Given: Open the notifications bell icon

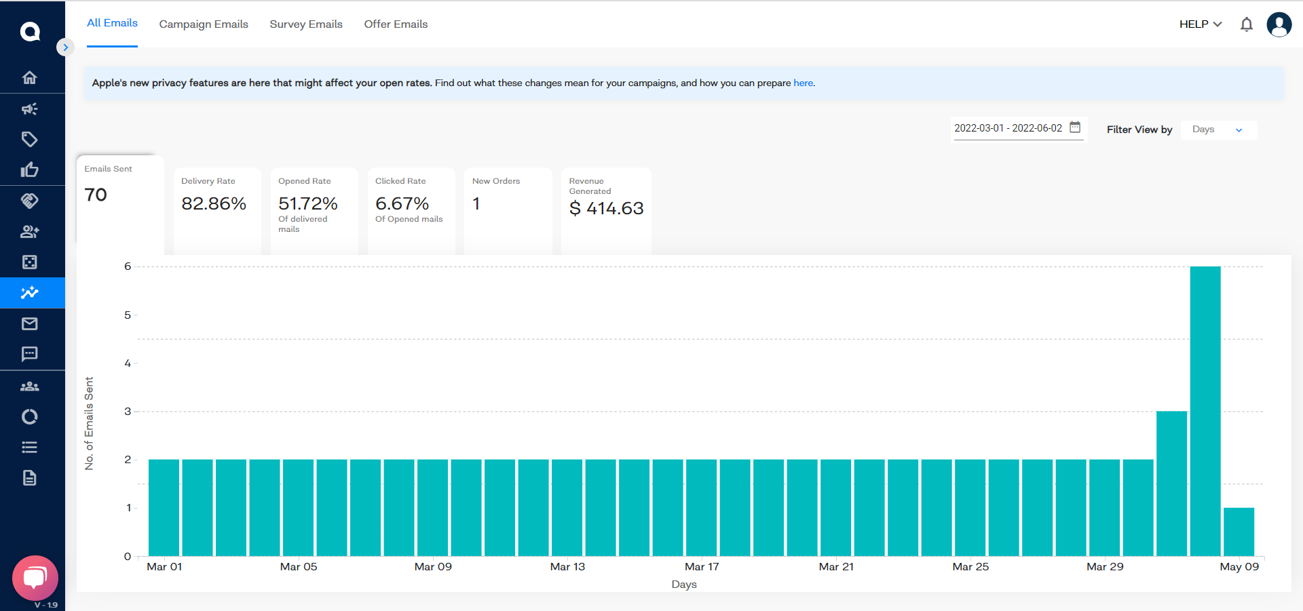Looking at the screenshot, I should pyautogui.click(x=1247, y=24).
